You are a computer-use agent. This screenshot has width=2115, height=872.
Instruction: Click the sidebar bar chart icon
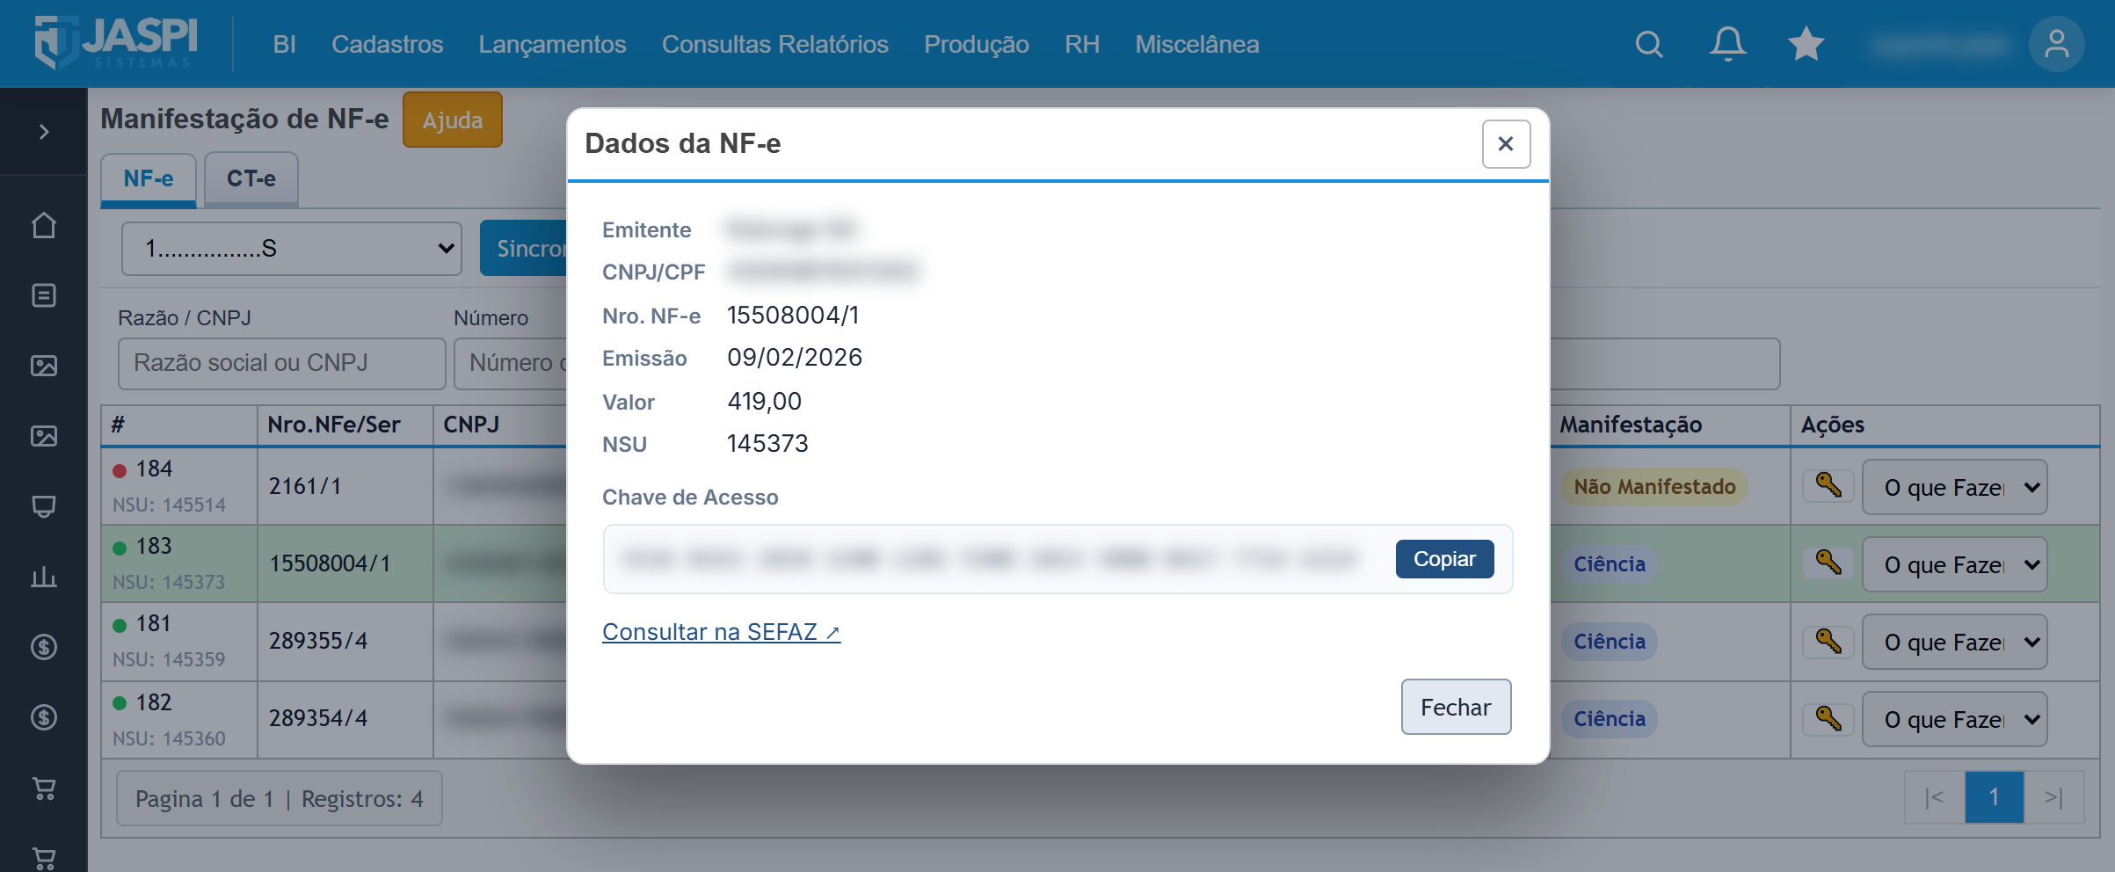[x=44, y=577]
